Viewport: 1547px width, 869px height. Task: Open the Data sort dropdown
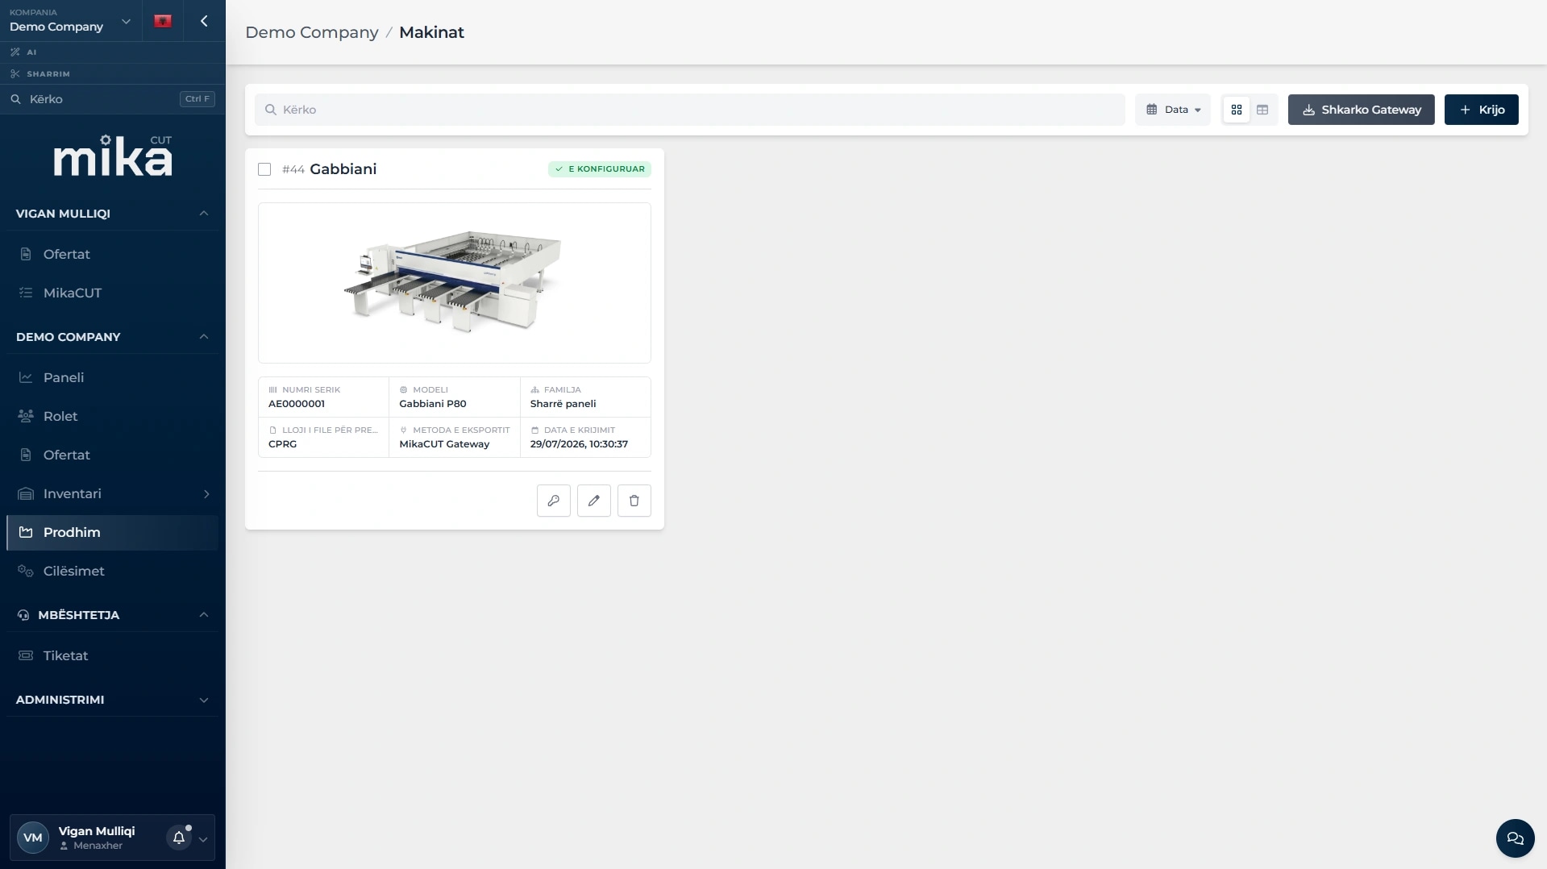pos(1173,110)
